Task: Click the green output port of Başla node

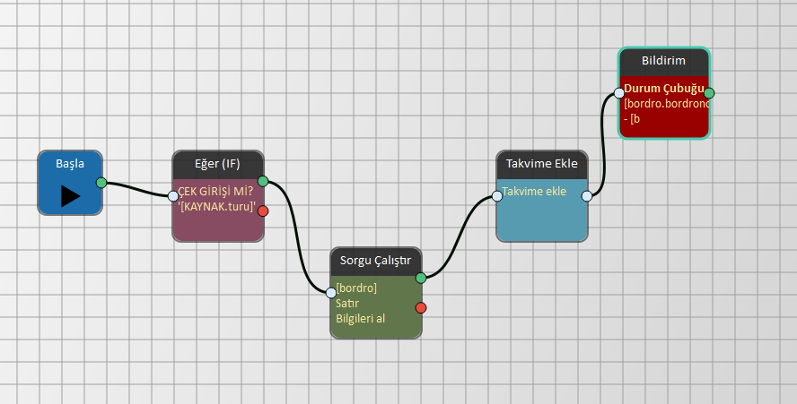Action: 101,183
